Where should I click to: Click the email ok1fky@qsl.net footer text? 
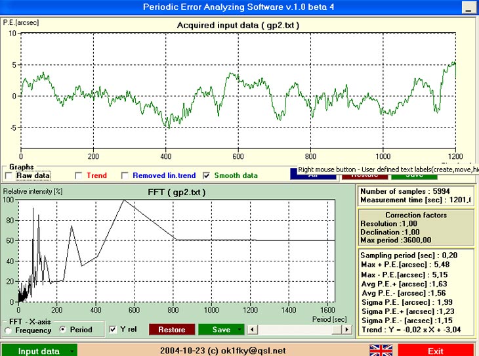pyautogui.click(x=253, y=351)
